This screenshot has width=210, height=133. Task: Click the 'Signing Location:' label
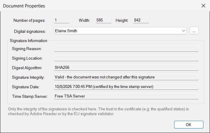[27, 58]
